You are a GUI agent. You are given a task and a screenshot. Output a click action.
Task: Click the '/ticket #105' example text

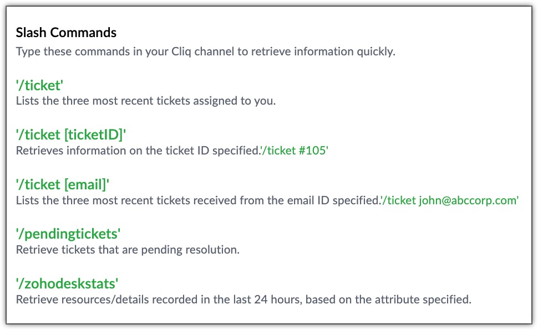(x=295, y=151)
